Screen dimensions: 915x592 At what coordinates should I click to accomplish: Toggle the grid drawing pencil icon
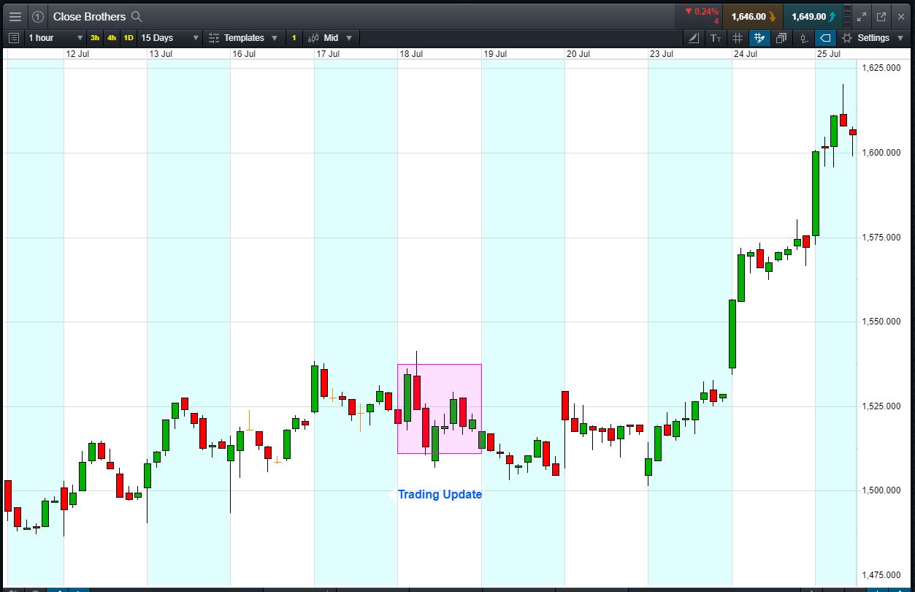(x=759, y=37)
